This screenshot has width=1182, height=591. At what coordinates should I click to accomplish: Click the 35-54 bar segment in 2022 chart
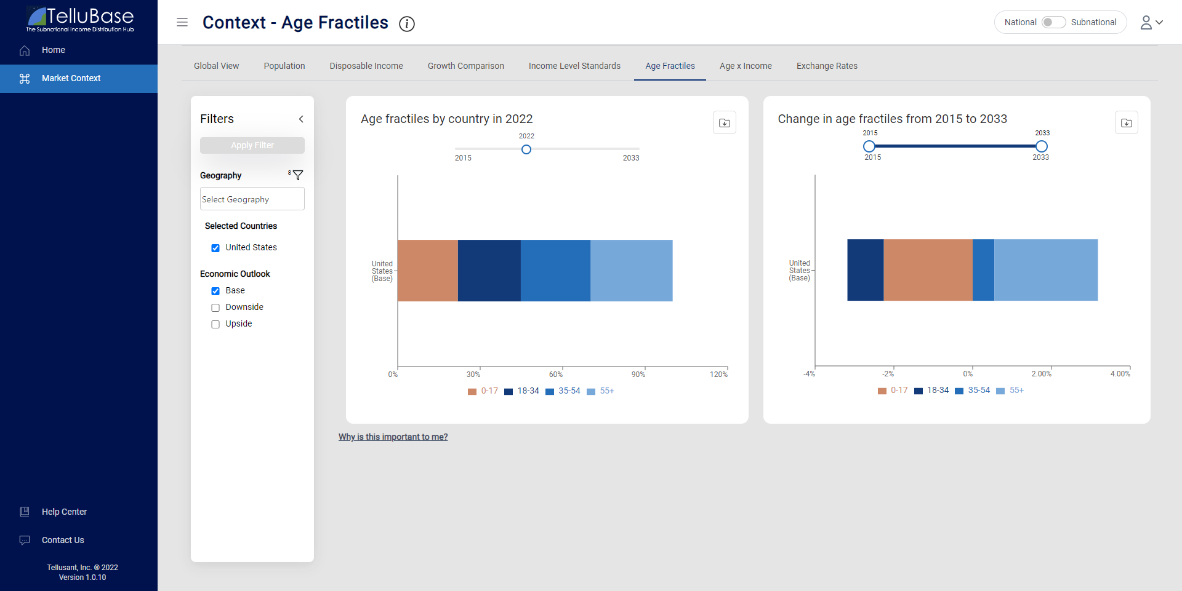(x=555, y=271)
